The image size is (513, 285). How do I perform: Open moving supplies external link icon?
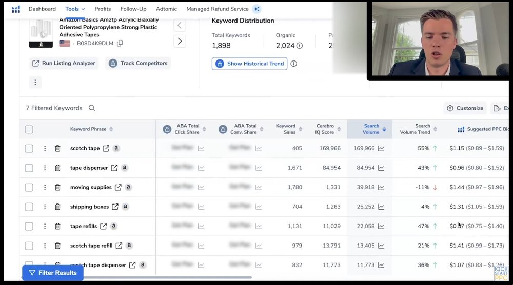pyautogui.click(x=118, y=187)
